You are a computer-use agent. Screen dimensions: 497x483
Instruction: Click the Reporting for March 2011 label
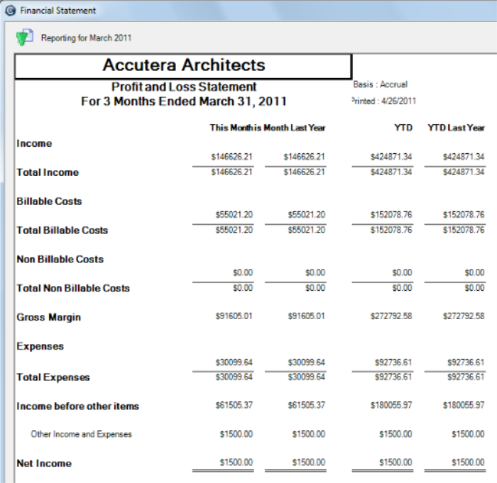[86, 38]
